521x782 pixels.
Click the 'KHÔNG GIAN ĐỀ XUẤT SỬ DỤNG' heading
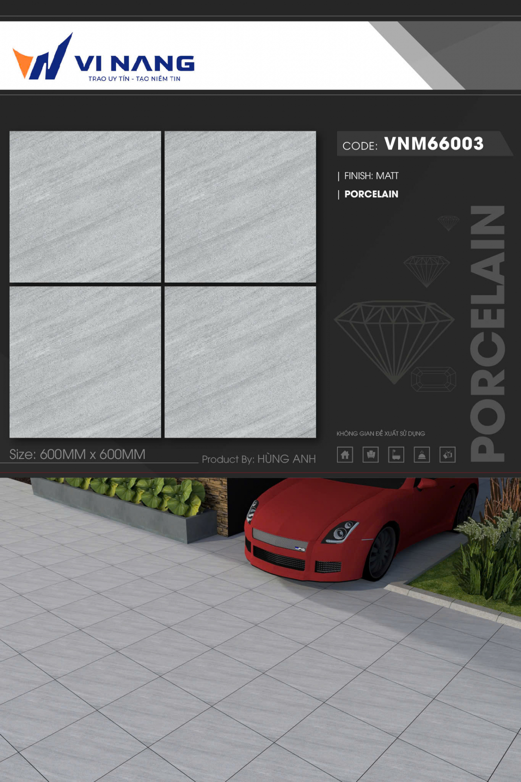tap(381, 433)
